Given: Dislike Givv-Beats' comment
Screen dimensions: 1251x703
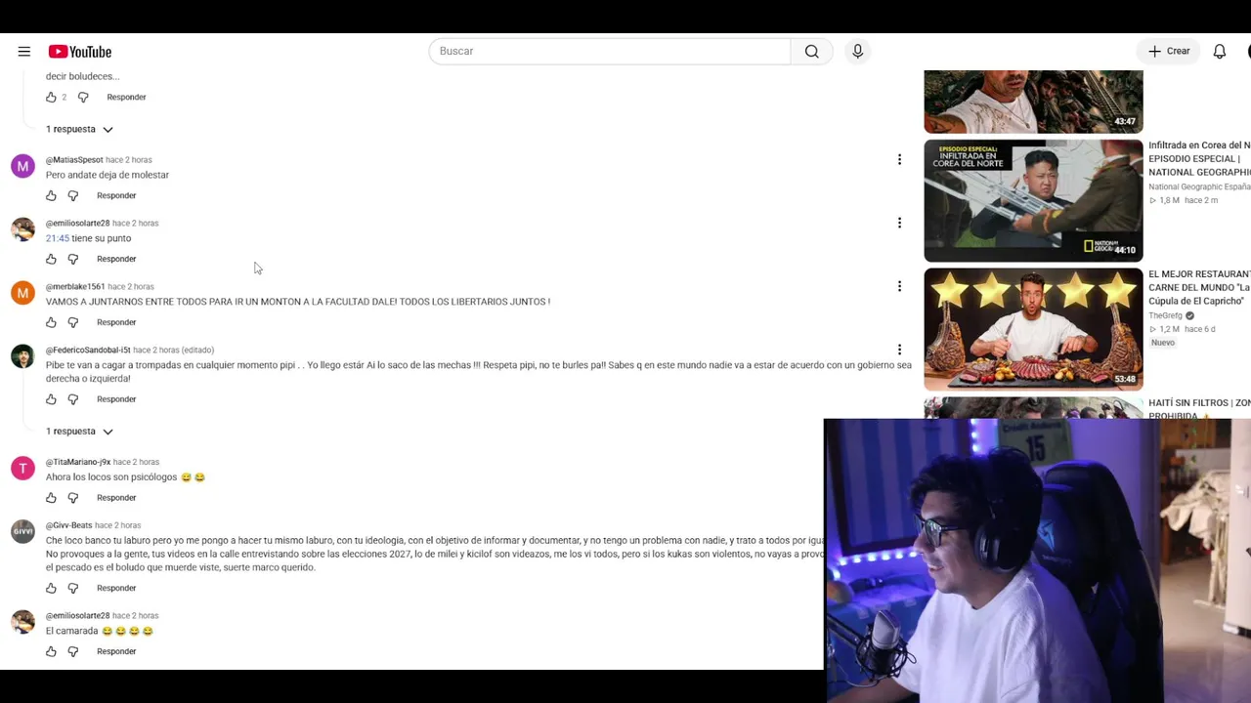Looking at the screenshot, I should coord(72,588).
